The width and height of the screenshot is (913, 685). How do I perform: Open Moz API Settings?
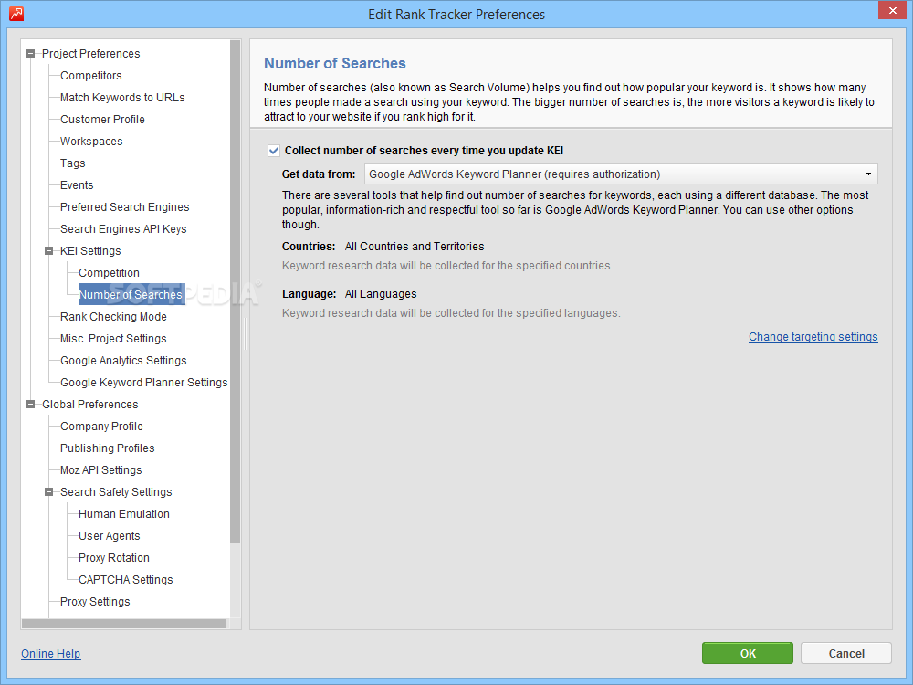pyautogui.click(x=101, y=470)
